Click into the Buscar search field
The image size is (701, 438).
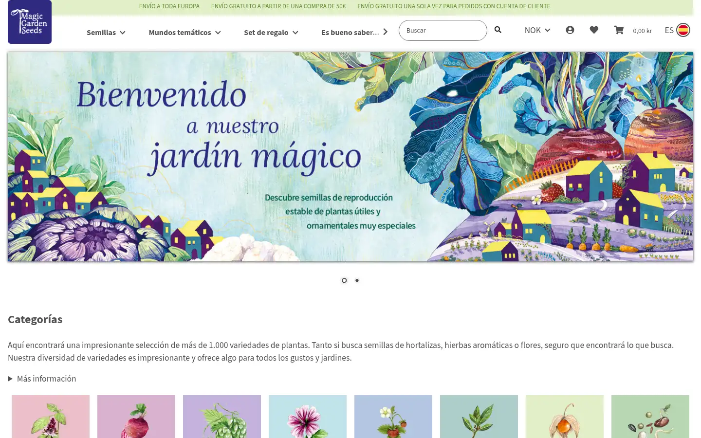click(x=443, y=30)
